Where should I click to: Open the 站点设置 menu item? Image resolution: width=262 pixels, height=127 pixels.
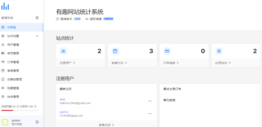tap(21, 36)
